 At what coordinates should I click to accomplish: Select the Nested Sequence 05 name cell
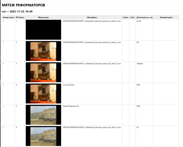(x=92, y=115)
